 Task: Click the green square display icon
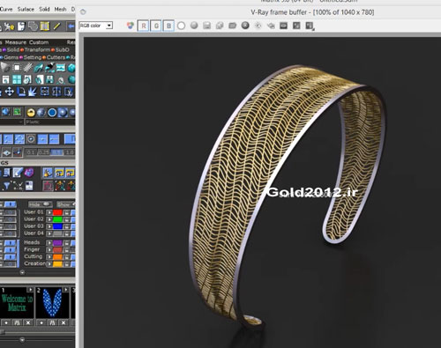[x=18, y=112]
